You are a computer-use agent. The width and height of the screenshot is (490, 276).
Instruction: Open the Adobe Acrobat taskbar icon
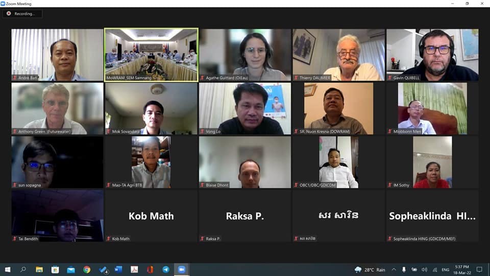click(x=134, y=269)
